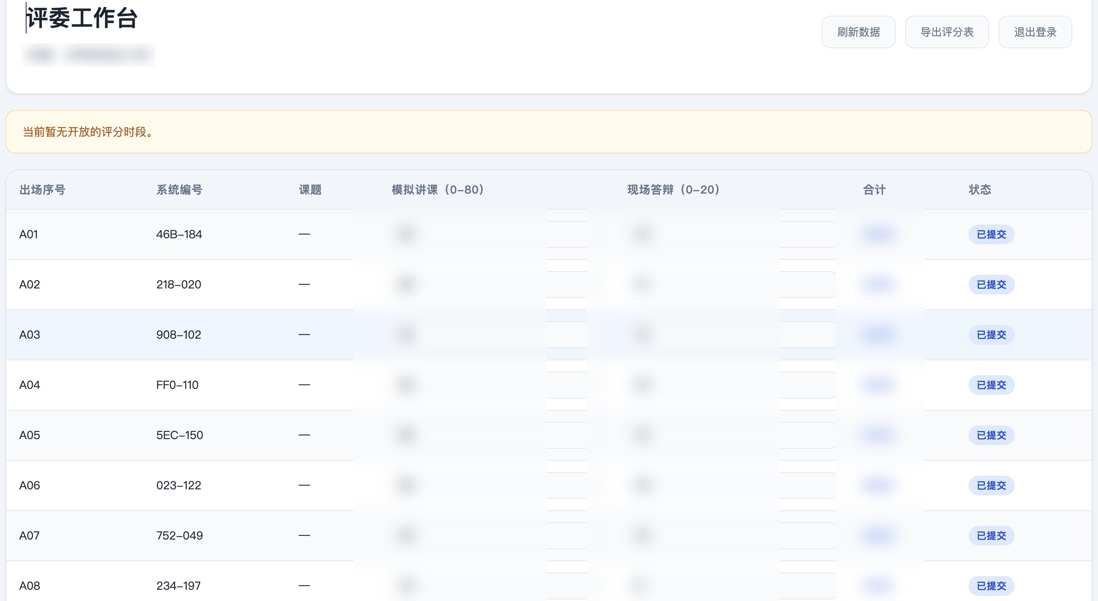Click the 系统编号 column header
This screenshot has height=601, width=1098.
coord(179,190)
